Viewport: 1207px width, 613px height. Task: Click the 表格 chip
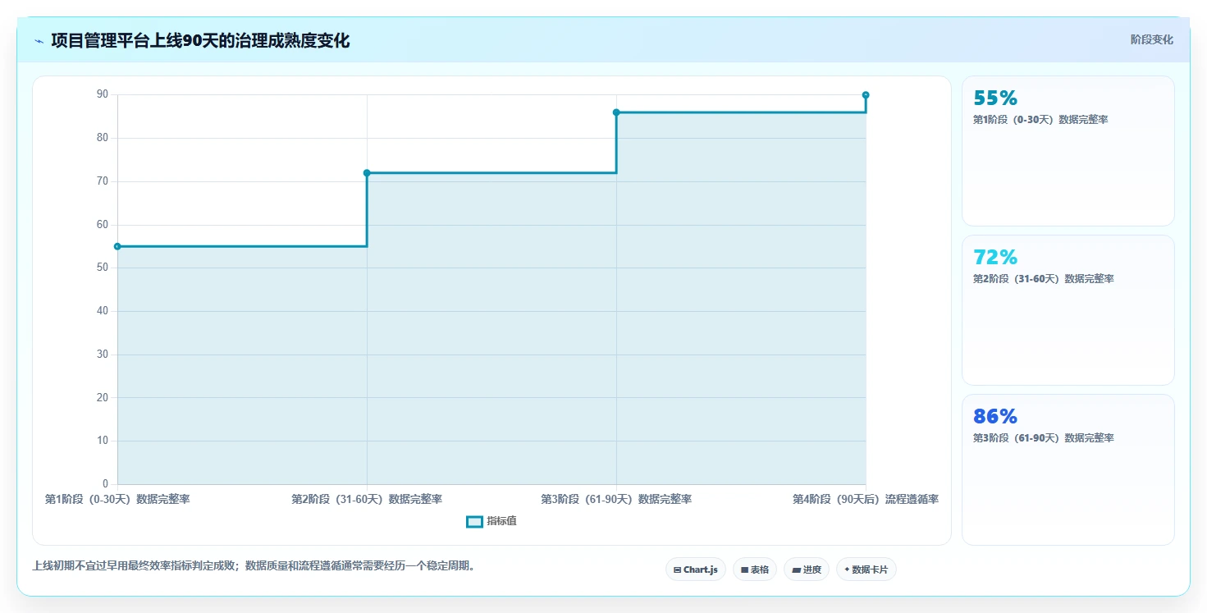pos(755,570)
